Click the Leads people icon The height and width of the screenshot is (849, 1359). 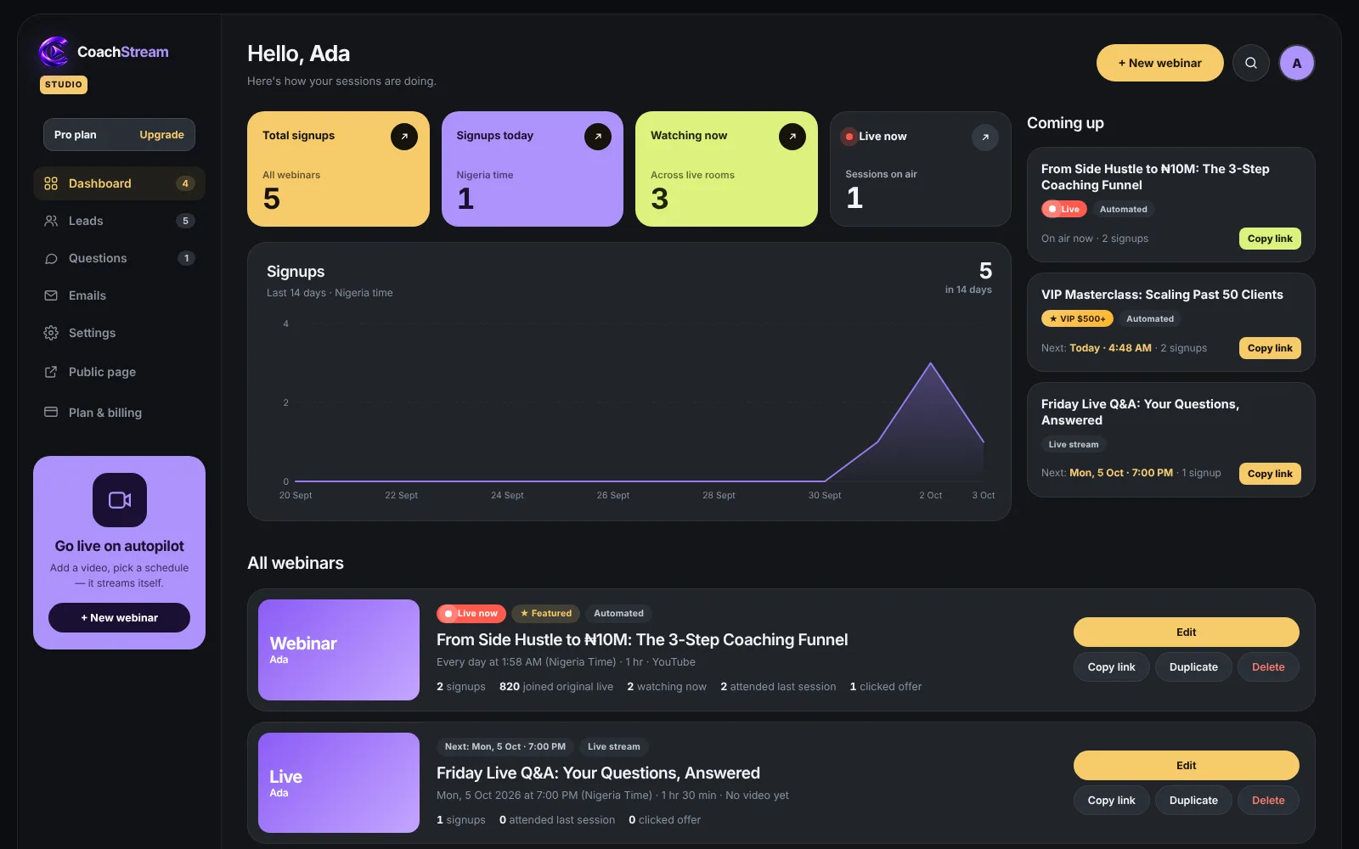tap(51, 221)
